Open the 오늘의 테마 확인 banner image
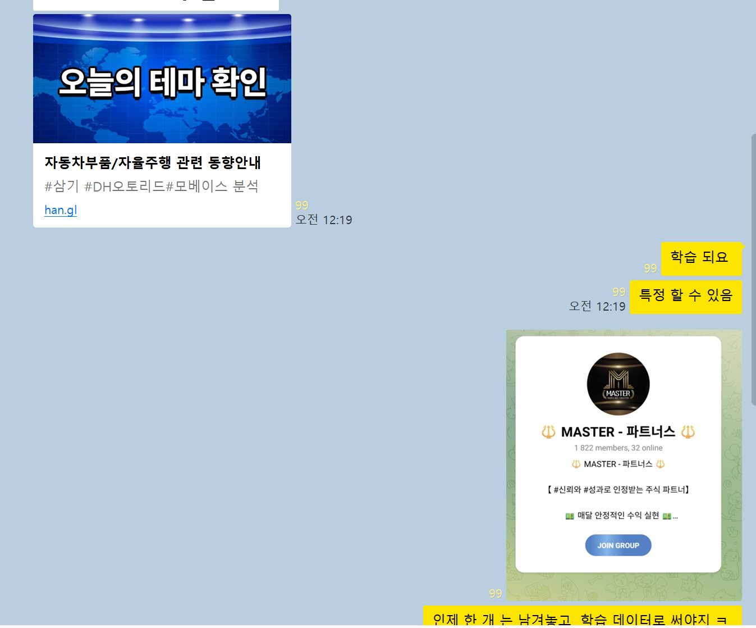 (162, 79)
